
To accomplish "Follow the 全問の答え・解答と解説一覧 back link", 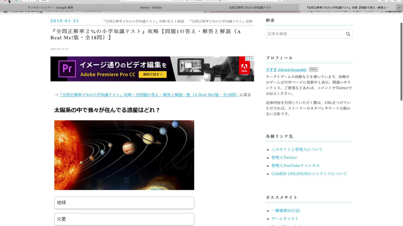I will [x=149, y=95].
